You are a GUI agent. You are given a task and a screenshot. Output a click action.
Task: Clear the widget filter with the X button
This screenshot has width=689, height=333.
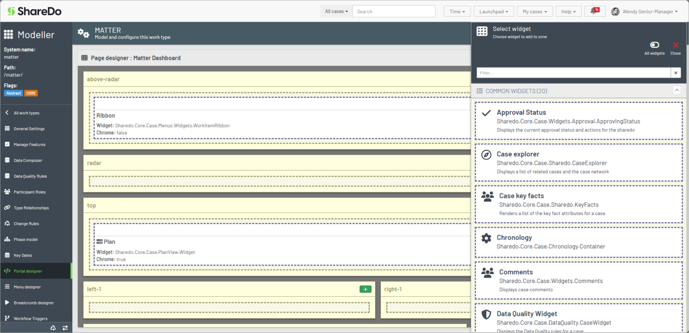tap(676, 72)
